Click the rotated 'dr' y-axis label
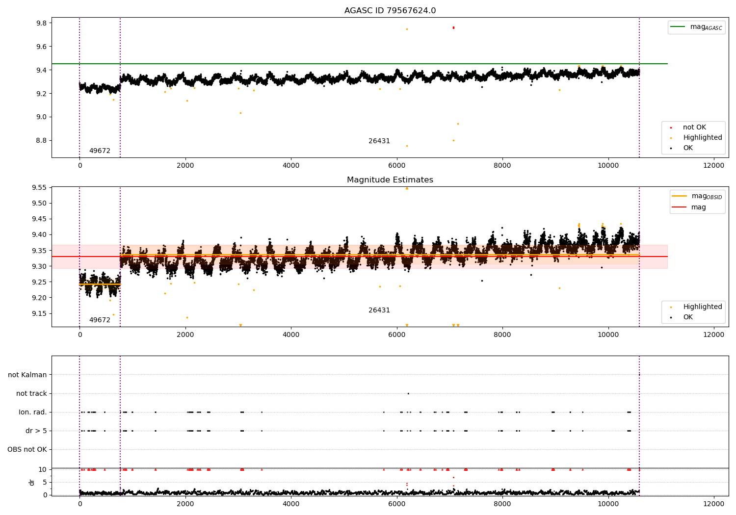This screenshot has width=736, height=515. point(32,482)
